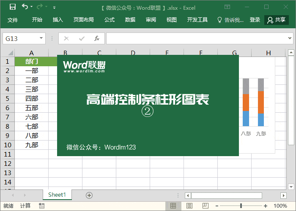This screenshot has width=296, height=211.
Task: Select the Sheet1 worksheet tab
Action: click(x=57, y=195)
